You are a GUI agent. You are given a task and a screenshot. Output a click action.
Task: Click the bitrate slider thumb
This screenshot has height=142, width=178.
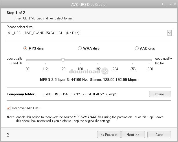pos(63,60)
